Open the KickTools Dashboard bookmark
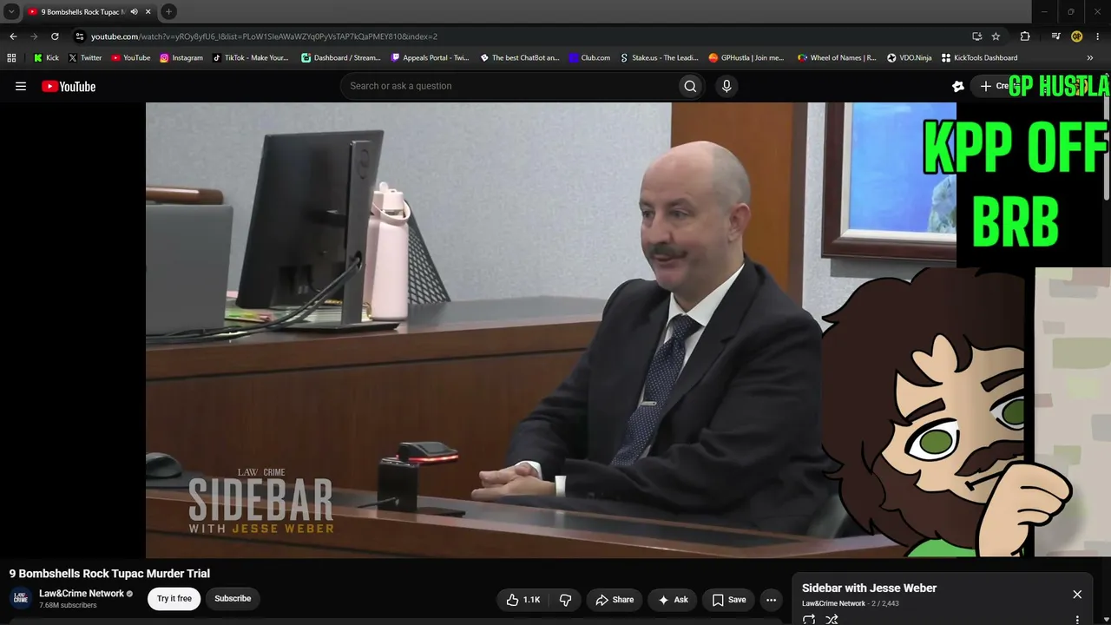 pyautogui.click(x=979, y=58)
